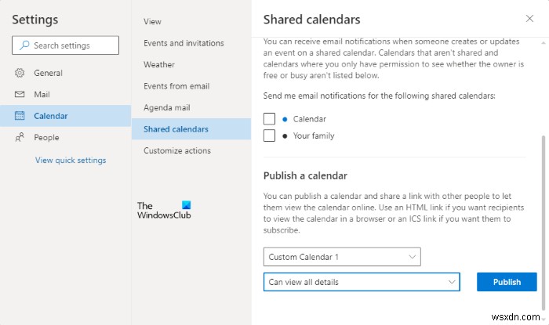Enable notifications for Calendar checkbox

click(x=270, y=119)
